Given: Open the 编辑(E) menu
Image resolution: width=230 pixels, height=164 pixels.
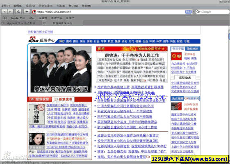Looking at the screenshot, I should (x=18, y=6).
